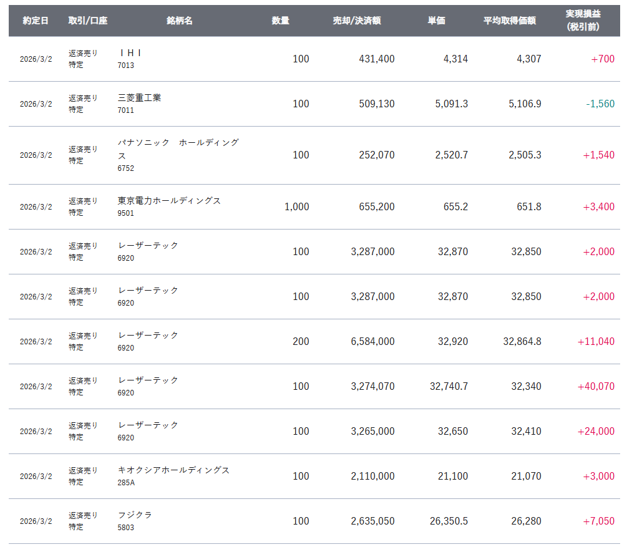632x552 pixels.
Task: Click the 実現損益 (税引前) column header
Action: [583, 21]
